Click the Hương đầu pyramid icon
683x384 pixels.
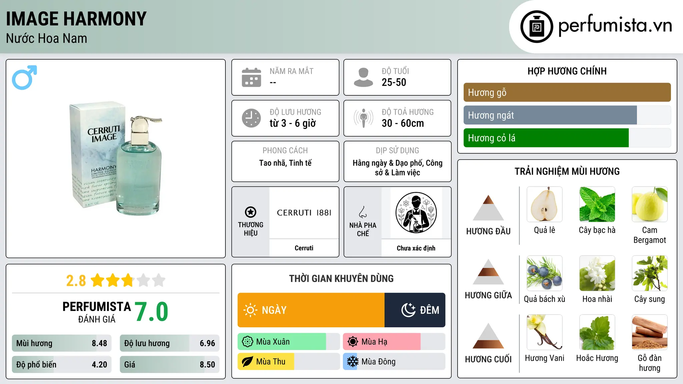click(x=488, y=208)
